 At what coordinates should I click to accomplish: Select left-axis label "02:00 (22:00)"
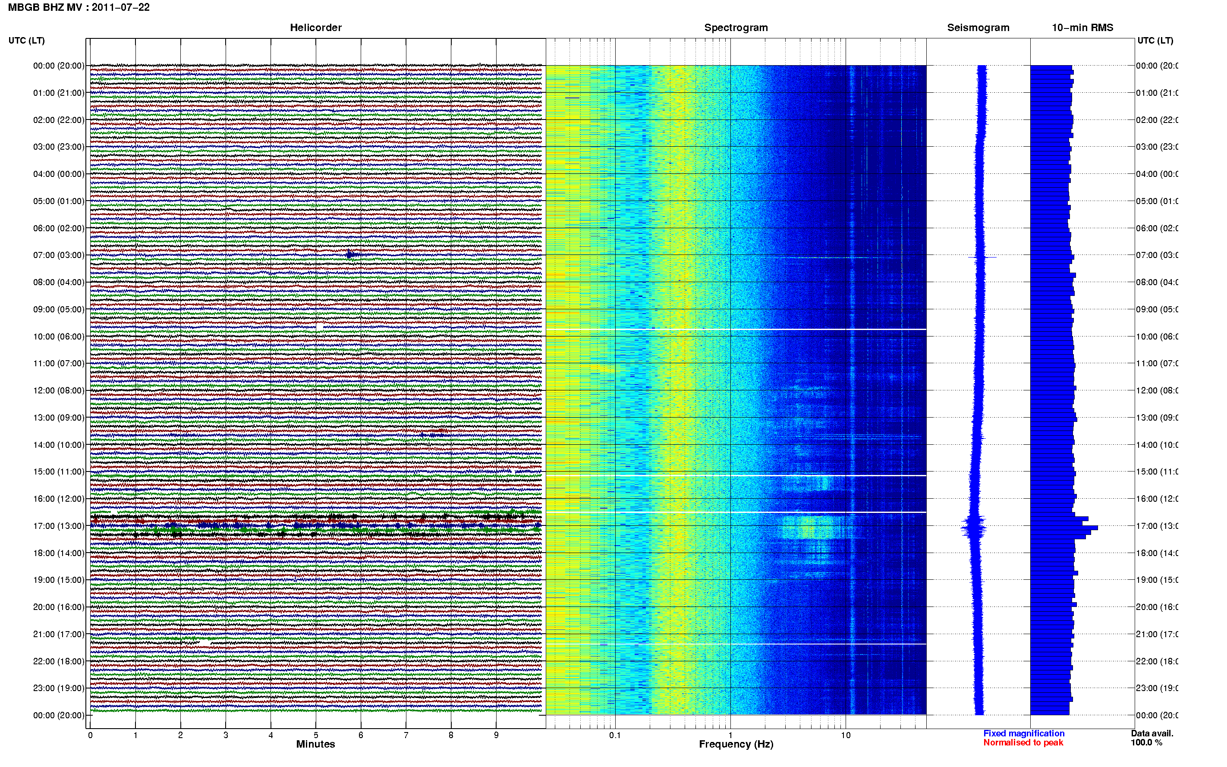click(59, 120)
